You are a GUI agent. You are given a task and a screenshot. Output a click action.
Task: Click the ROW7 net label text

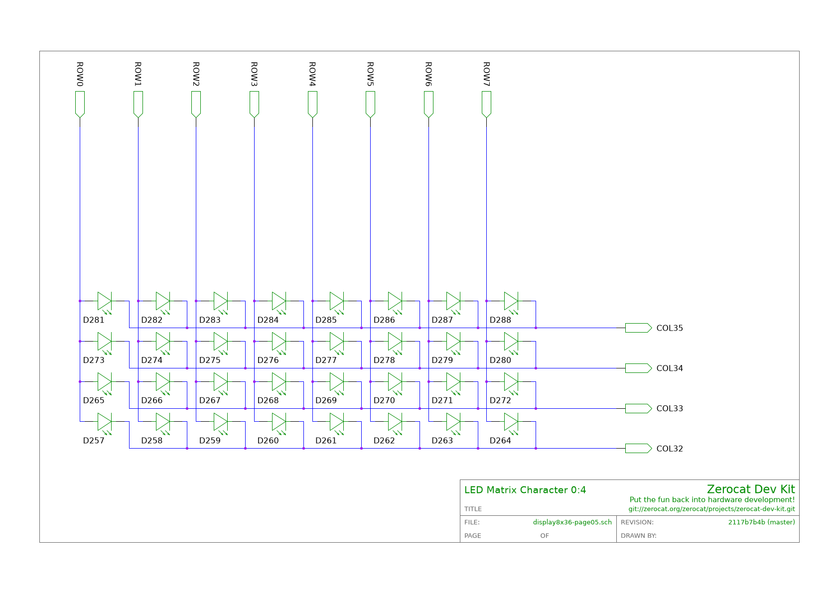[x=486, y=75]
